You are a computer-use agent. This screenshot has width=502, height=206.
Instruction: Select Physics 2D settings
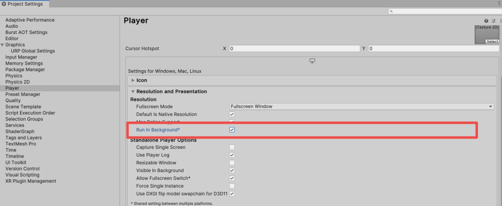tap(17, 82)
